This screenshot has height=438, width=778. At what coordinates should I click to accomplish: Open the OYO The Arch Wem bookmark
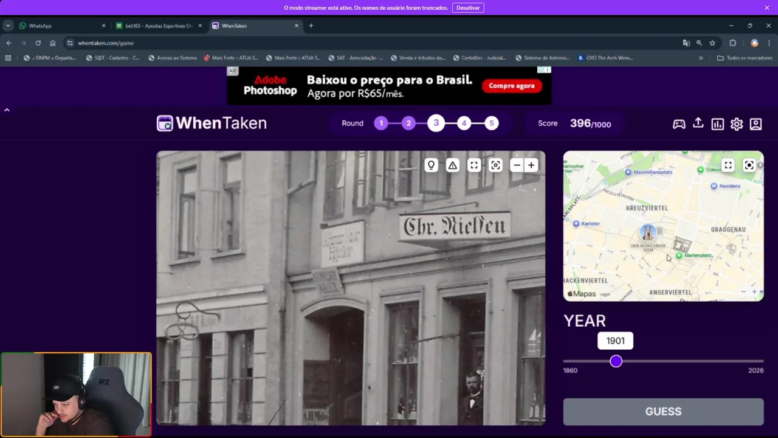tap(605, 58)
